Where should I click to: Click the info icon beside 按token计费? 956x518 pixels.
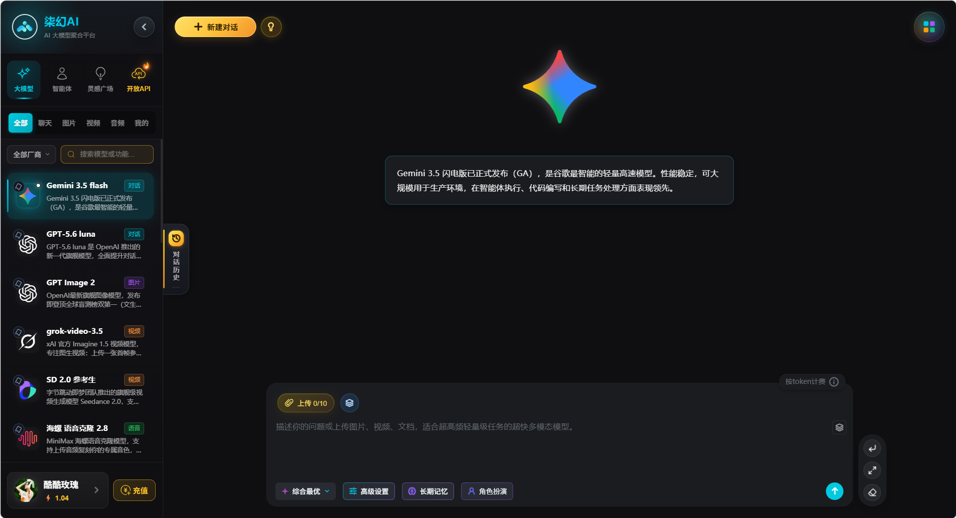[834, 382]
